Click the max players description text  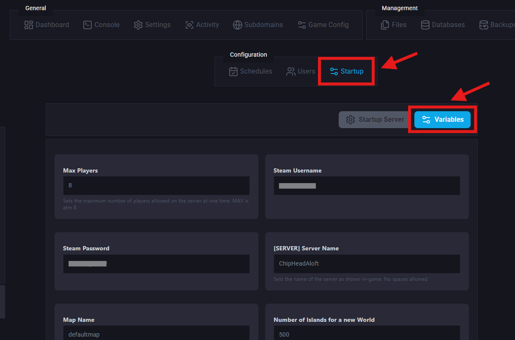(156, 204)
